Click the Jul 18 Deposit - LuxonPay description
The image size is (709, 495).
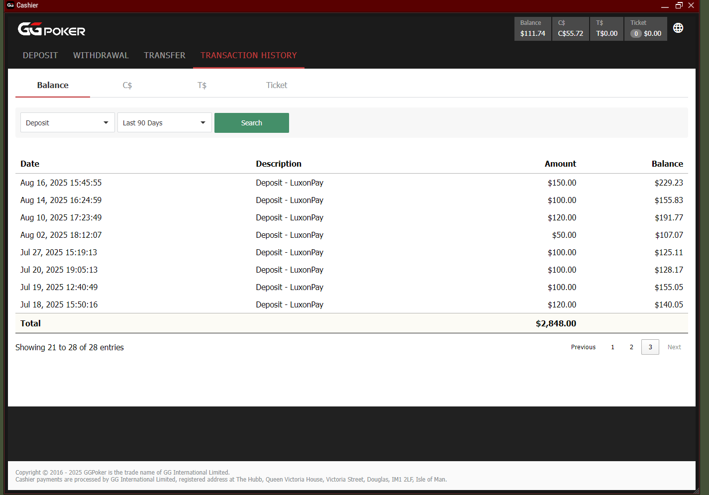(290, 304)
